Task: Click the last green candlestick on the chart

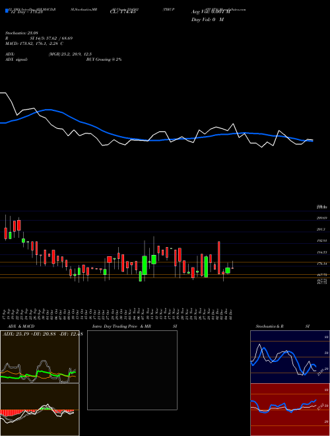Action: click(228, 271)
